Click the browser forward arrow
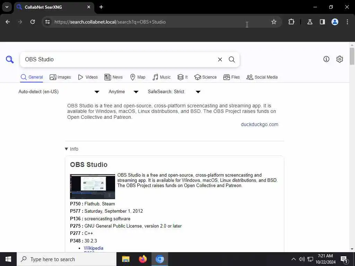355x266 pixels. click(x=20, y=22)
